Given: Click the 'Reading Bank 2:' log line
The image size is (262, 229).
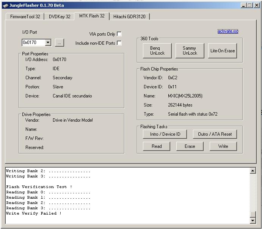Looking at the screenshot, I should [x=48, y=203].
